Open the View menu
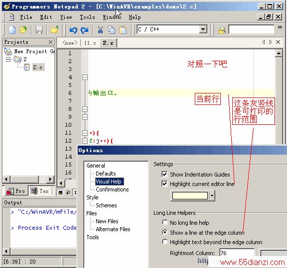Screen dimensions: 287x268 [66, 17]
